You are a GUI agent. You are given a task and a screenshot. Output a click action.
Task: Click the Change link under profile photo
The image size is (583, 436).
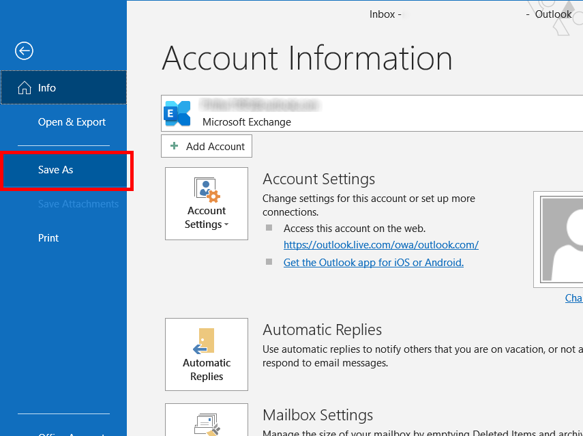[x=573, y=298]
